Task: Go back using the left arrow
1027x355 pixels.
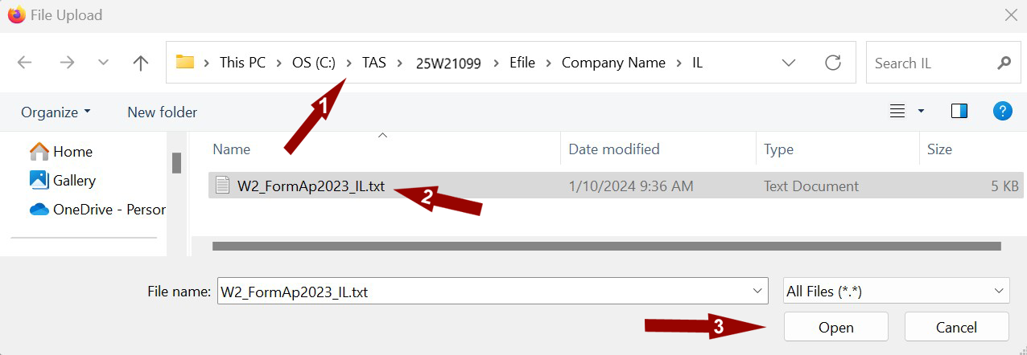Action: point(25,63)
